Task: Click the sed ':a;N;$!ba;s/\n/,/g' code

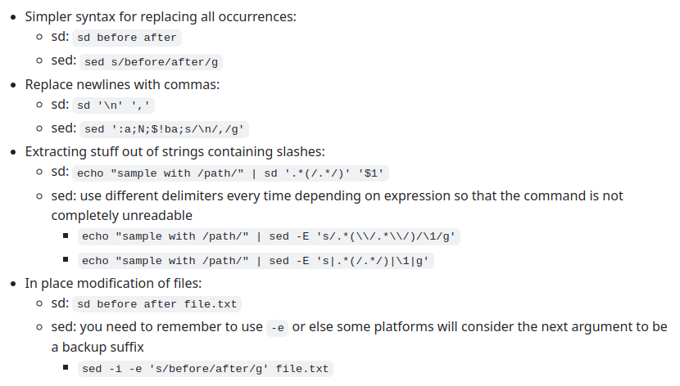Action: (164, 129)
